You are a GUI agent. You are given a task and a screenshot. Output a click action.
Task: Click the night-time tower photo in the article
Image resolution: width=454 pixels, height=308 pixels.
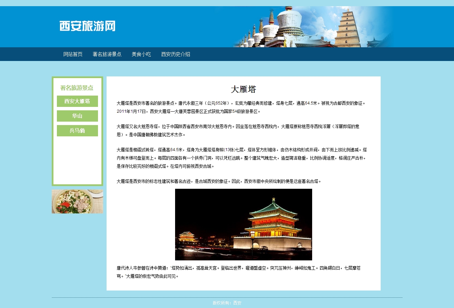[x=243, y=224]
